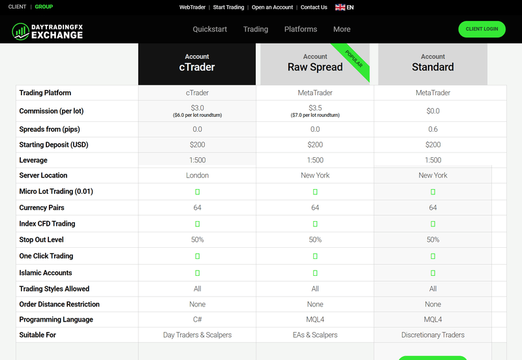This screenshot has width=522, height=360.
Task: Click the Popular ribbon on Raw Spread
Action: (x=354, y=59)
